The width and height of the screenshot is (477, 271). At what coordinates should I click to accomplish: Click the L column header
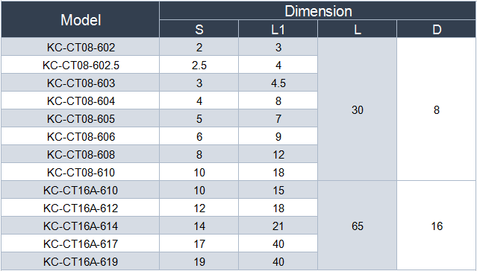click(357, 29)
